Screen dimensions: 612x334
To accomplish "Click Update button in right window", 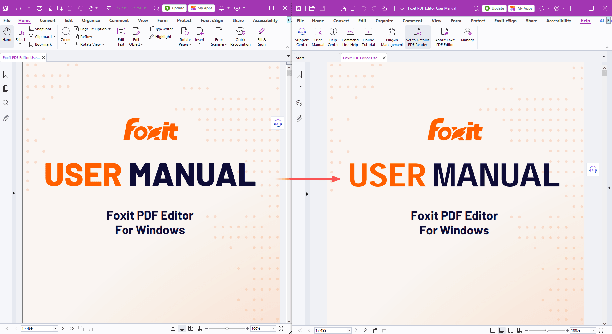I will coord(494,8).
